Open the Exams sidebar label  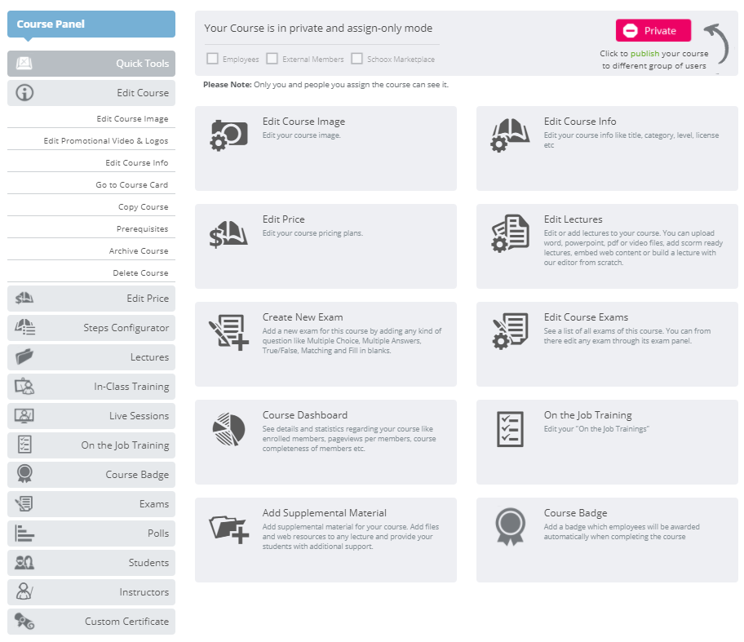click(x=153, y=504)
